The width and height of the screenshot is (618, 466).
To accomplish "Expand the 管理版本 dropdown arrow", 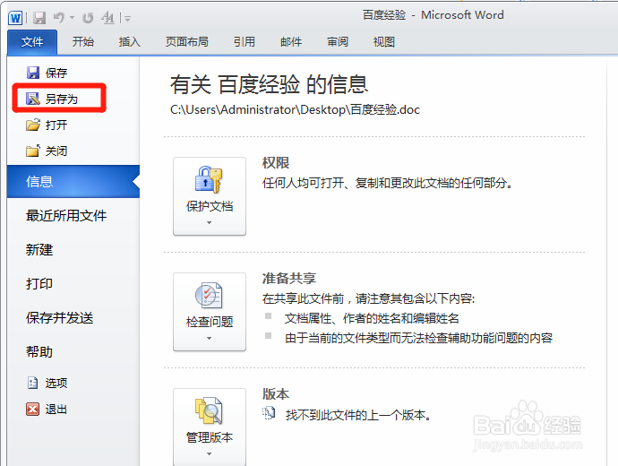I will pyautogui.click(x=210, y=453).
